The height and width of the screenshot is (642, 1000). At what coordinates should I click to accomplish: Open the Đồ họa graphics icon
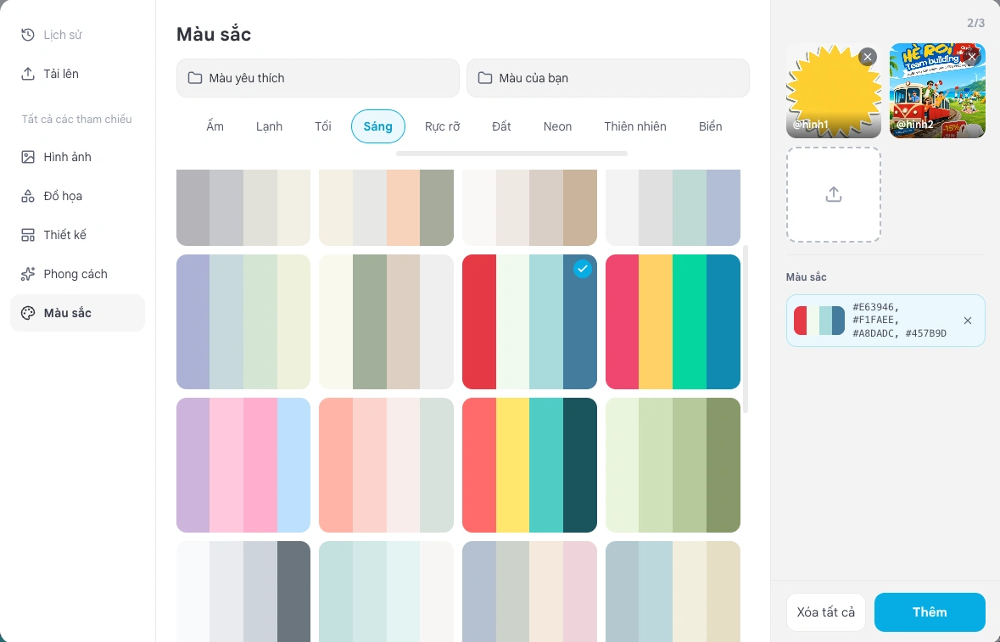pos(27,196)
